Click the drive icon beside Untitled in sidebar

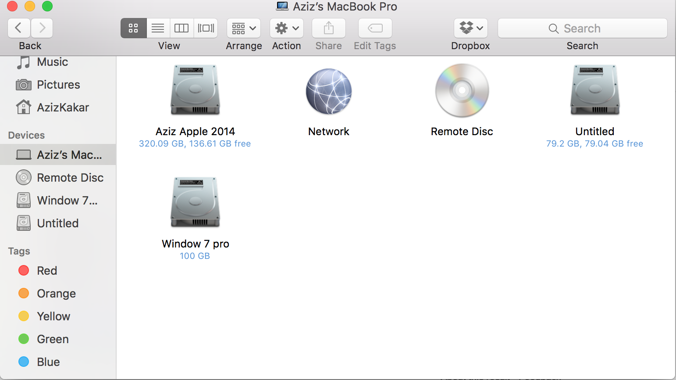[x=24, y=223]
